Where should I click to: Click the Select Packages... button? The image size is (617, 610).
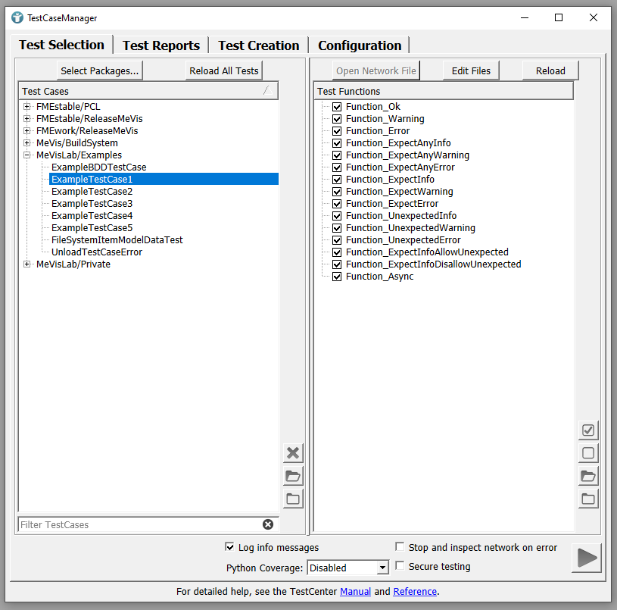point(99,70)
